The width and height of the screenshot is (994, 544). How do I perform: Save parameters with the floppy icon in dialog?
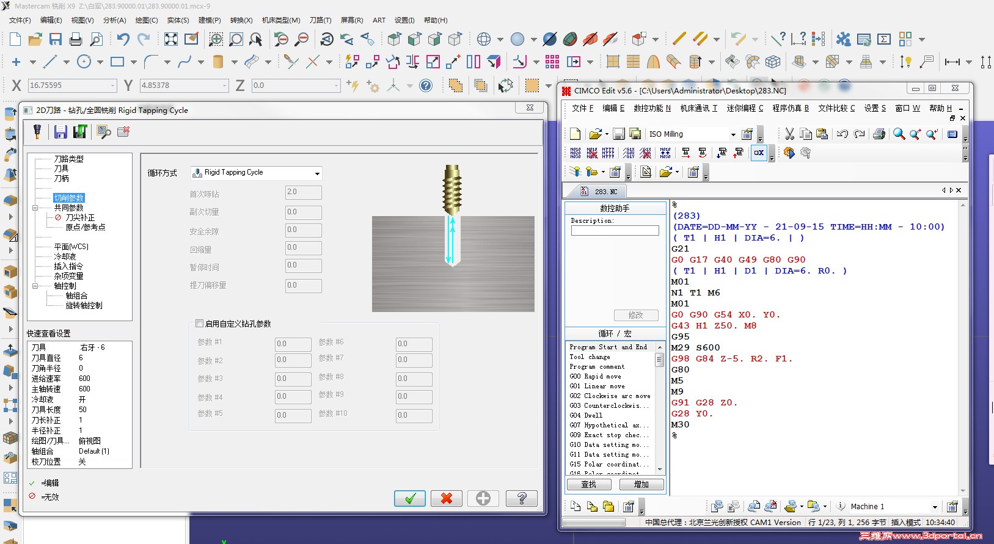click(60, 131)
